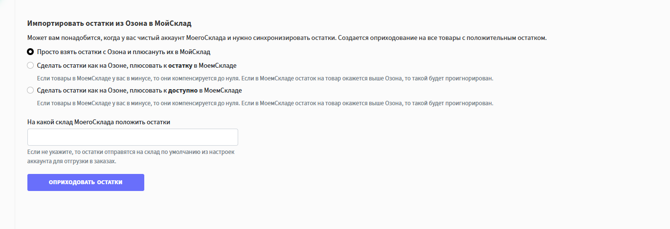Click the 'Оприходовать остатки' button
The height and width of the screenshot is (229, 670).
[86, 182]
